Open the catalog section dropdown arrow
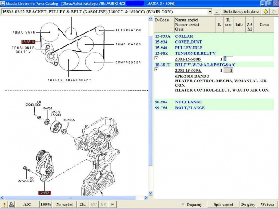The height and width of the screenshot is (209, 279). click(210, 12)
